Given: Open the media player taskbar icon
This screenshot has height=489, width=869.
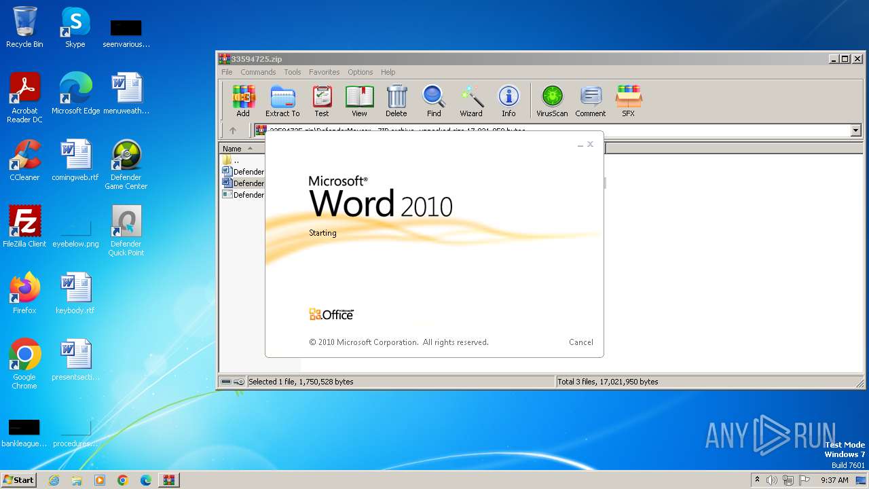Looking at the screenshot, I should 100,480.
